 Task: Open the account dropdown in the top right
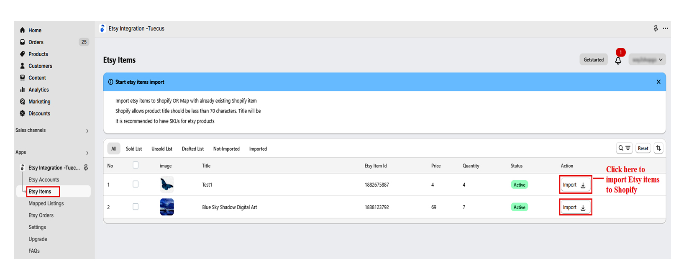[647, 60]
